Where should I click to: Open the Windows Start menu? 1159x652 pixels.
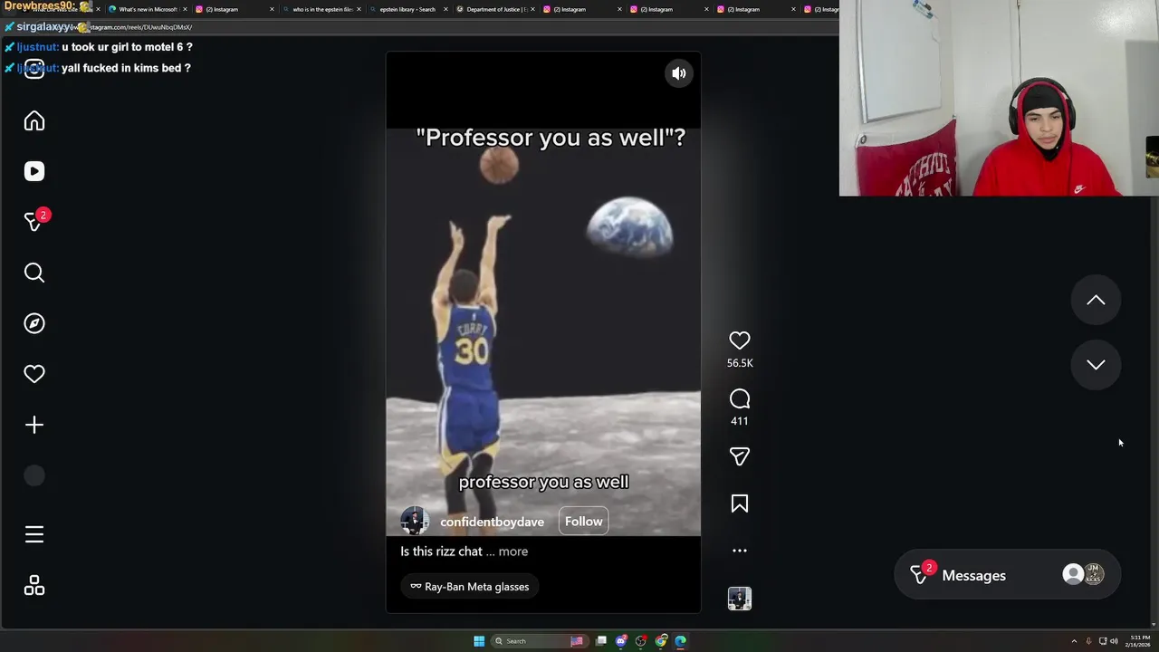[479, 641]
